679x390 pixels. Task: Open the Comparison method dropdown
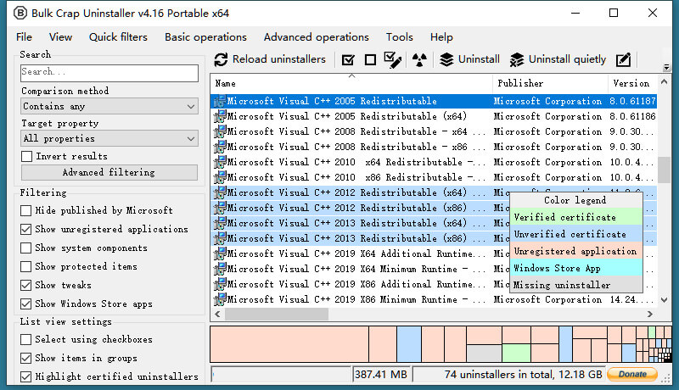click(109, 106)
